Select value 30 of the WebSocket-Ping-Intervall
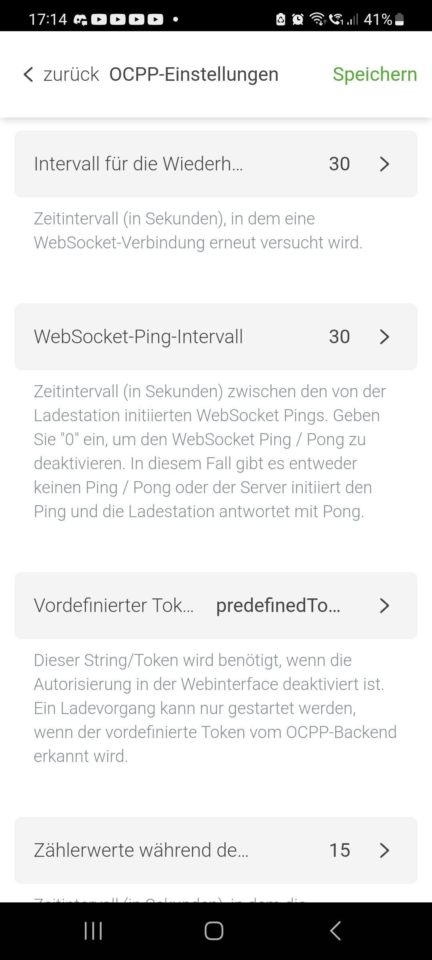The image size is (432, 960). pyautogui.click(x=339, y=337)
